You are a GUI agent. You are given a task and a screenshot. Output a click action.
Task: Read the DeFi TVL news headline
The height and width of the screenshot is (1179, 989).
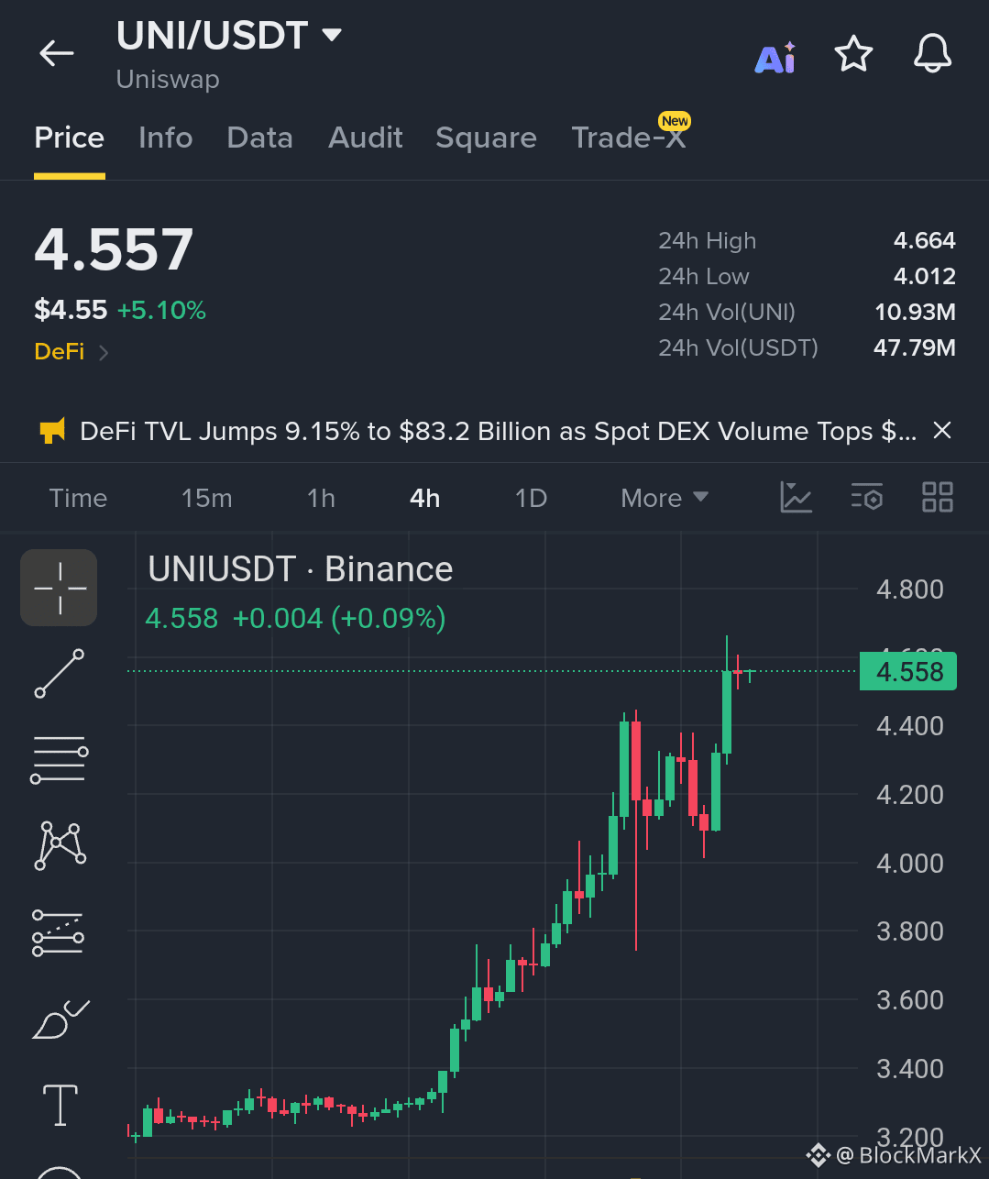(x=498, y=431)
